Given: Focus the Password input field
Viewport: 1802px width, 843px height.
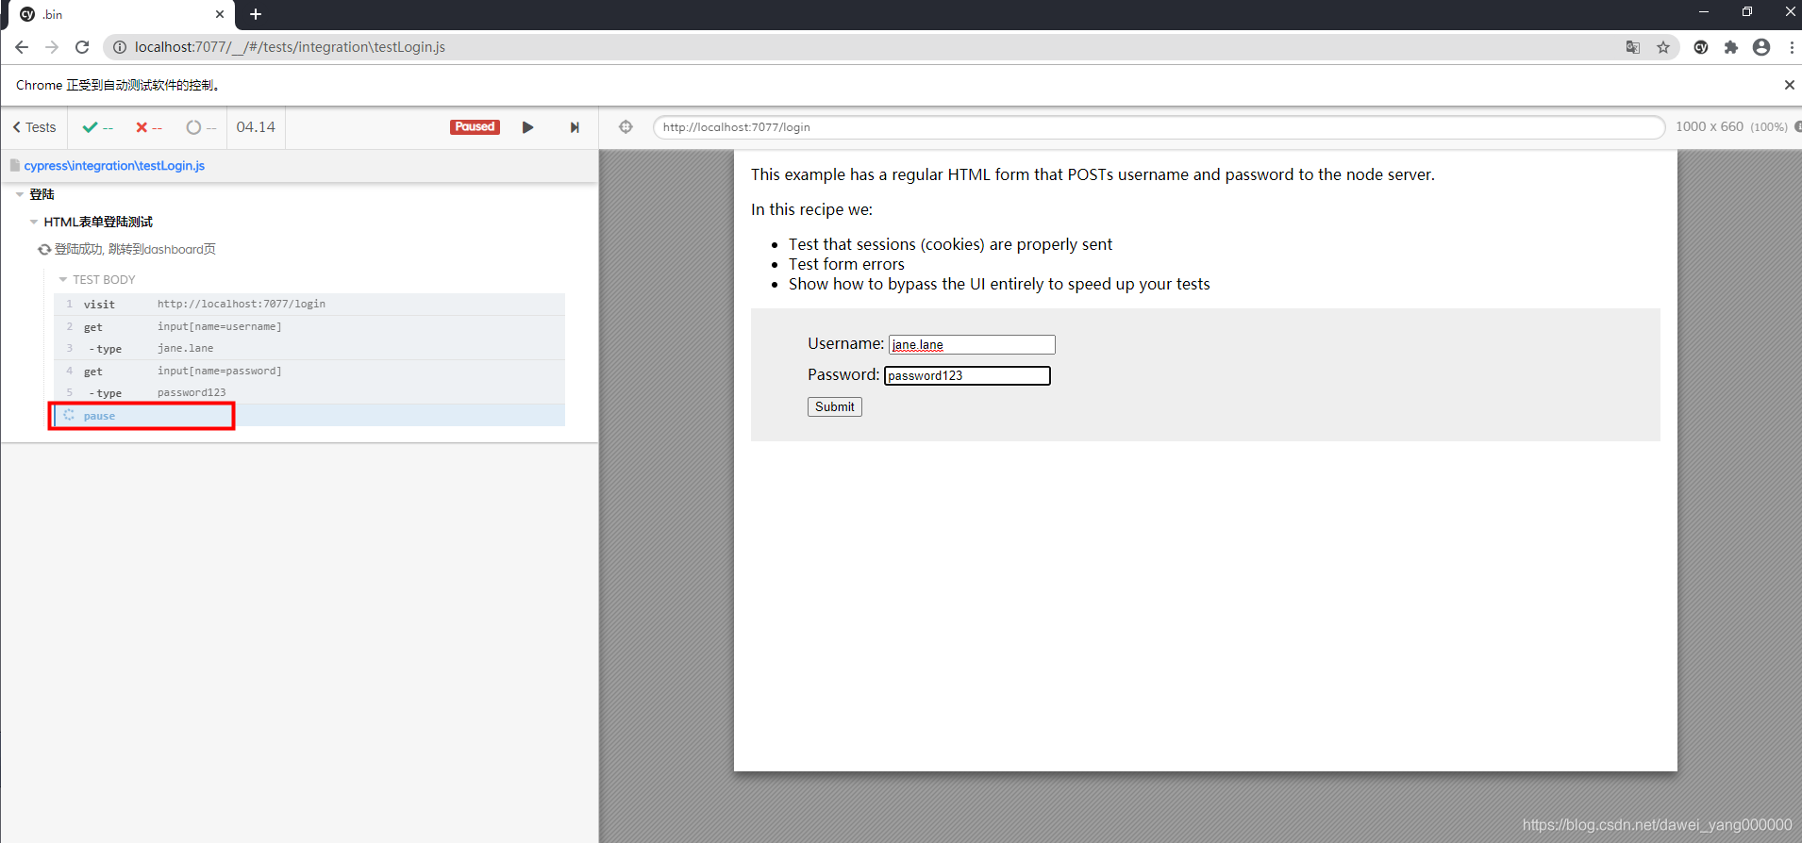Looking at the screenshot, I should (967, 375).
